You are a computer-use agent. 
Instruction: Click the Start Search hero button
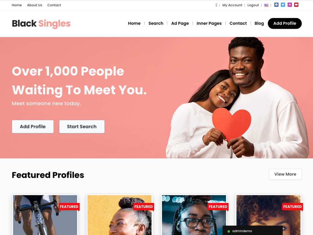tap(82, 126)
